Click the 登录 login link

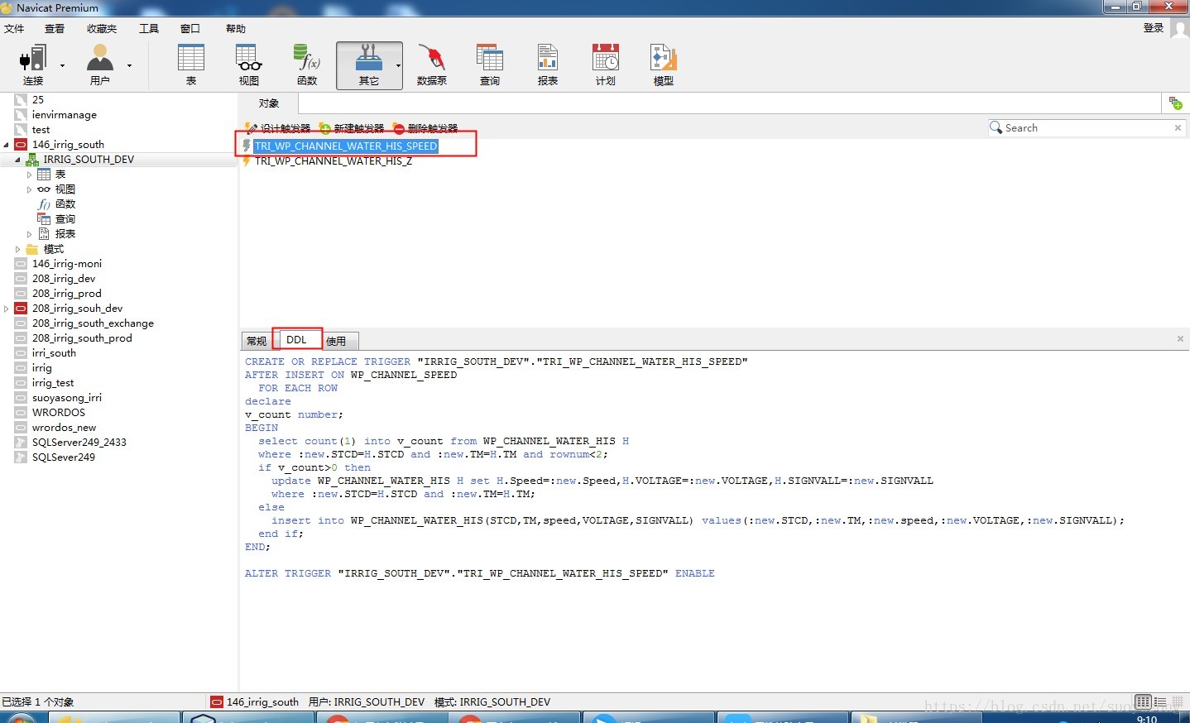(x=1154, y=28)
